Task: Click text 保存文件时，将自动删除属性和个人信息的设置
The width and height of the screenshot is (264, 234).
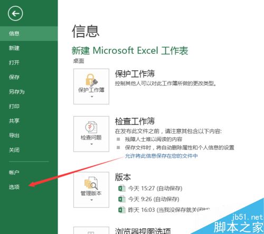Action: click(x=180, y=147)
